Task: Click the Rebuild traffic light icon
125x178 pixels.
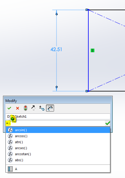Action: click(26, 108)
